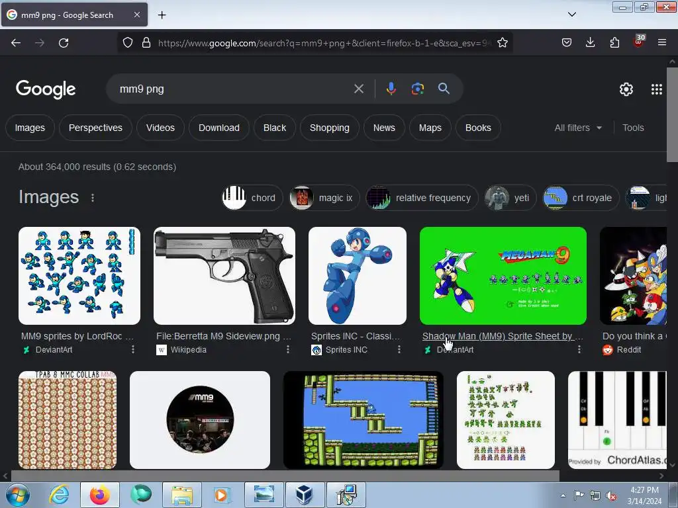Select the Black filter chip
The image size is (678, 508).
[x=275, y=128]
